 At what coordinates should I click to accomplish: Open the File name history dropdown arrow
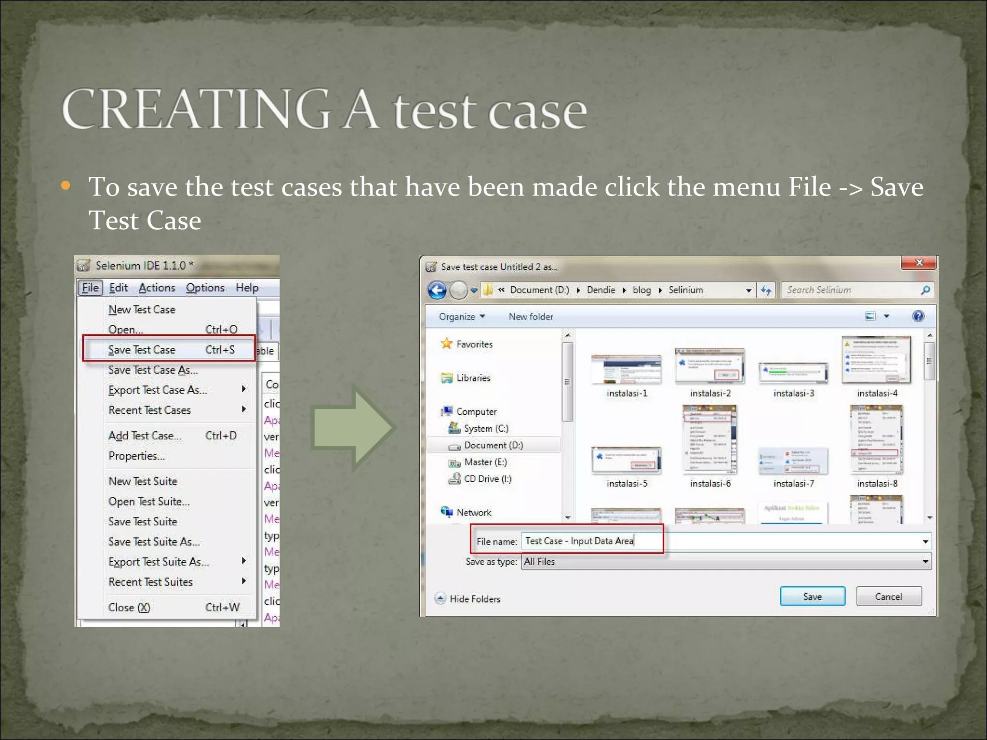click(x=925, y=542)
